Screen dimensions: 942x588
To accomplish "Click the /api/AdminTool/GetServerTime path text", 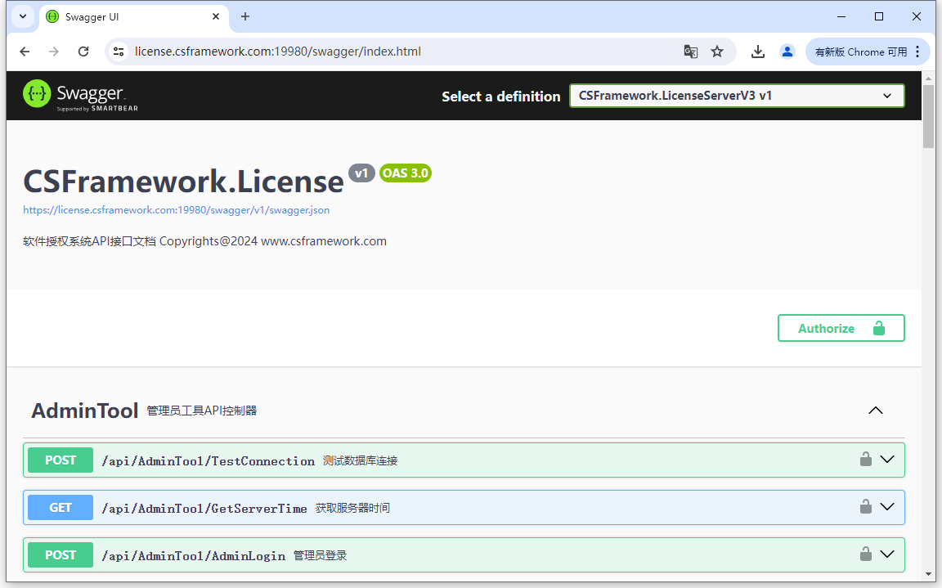I will tap(204, 508).
